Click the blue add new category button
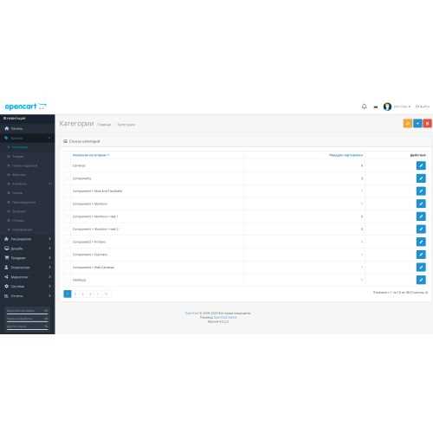The height and width of the screenshot is (433, 433). coord(417,123)
